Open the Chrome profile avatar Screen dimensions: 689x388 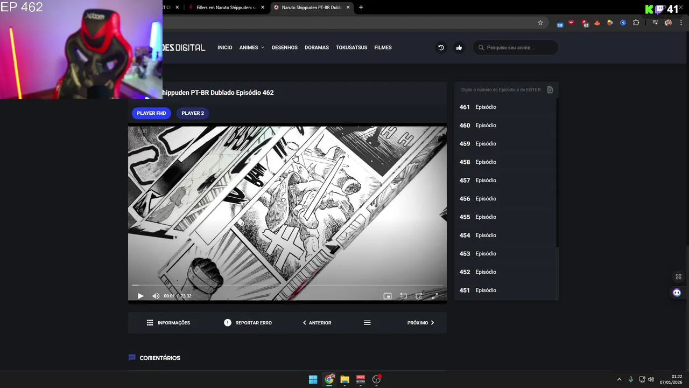point(668,23)
